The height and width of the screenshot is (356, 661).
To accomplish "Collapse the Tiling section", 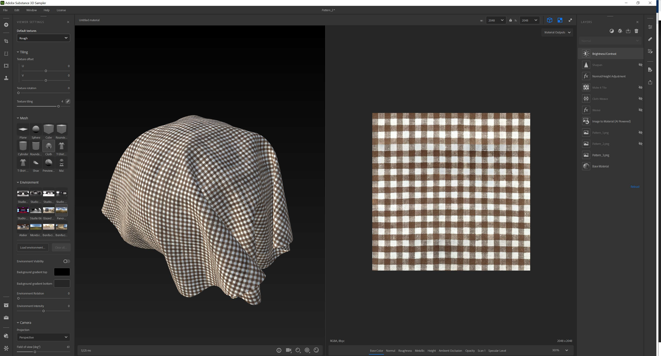I will (x=18, y=52).
